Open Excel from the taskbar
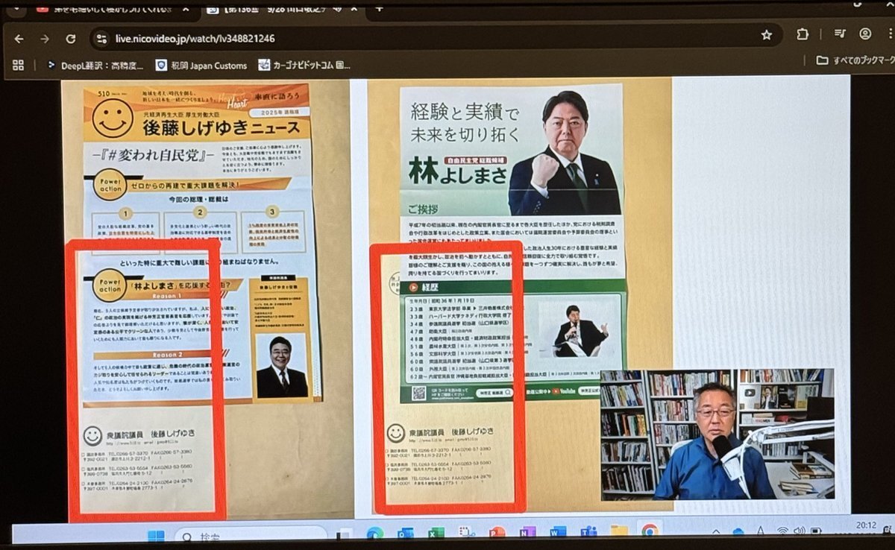This screenshot has width=895, height=550. pos(436,534)
